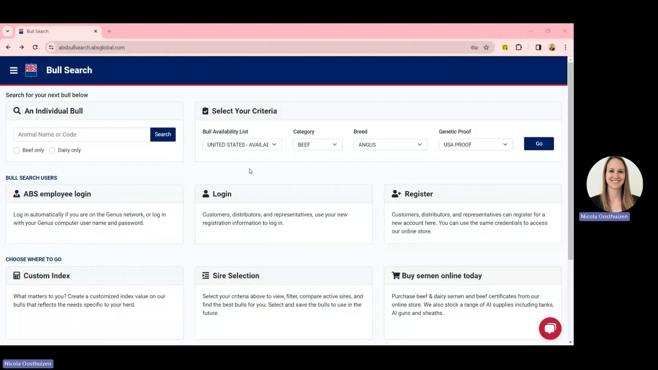Image resolution: width=658 pixels, height=370 pixels.
Task: Enable the 'Beef only' checkbox
Action: pyautogui.click(x=16, y=150)
